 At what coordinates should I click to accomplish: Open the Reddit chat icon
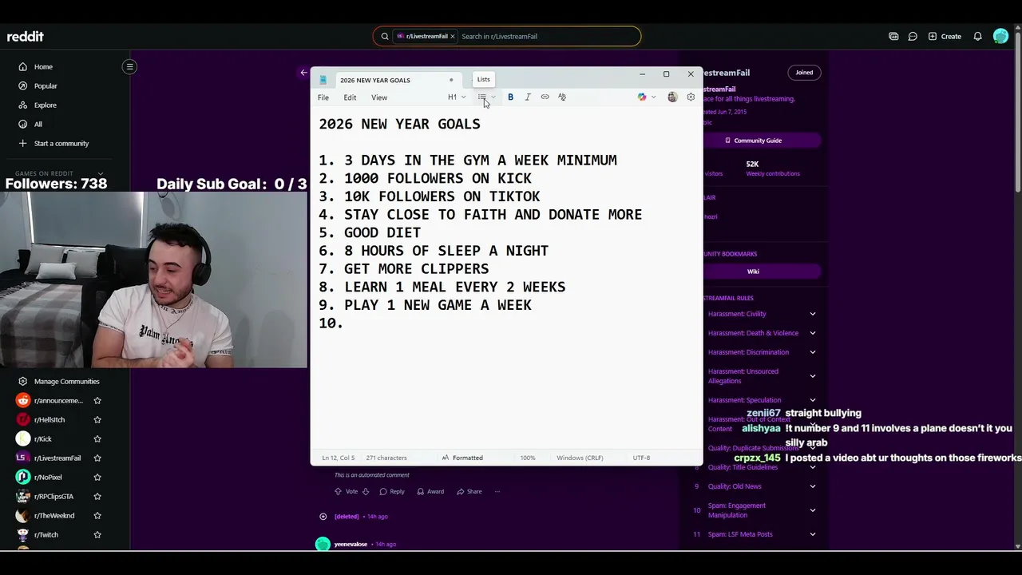pyautogui.click(x=913, y=37)
